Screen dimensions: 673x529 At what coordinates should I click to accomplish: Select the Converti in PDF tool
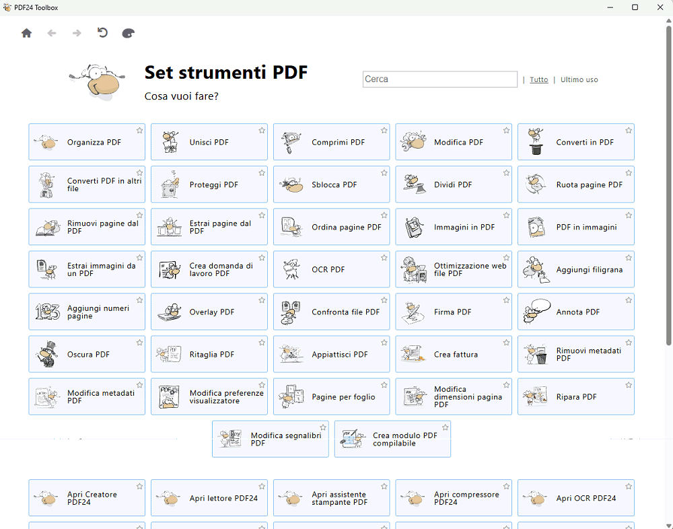[x=576, y=142]
